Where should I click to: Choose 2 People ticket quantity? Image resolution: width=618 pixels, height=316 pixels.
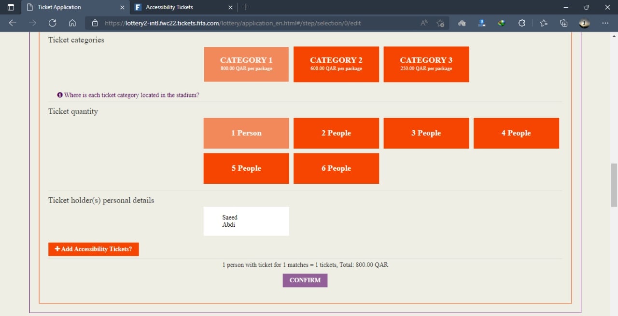[x=336, y=133]
